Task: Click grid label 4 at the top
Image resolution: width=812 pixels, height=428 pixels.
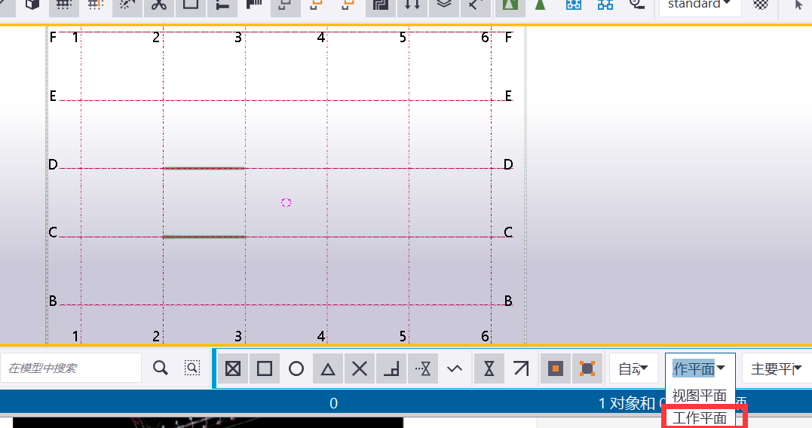Action: [321, 37]
